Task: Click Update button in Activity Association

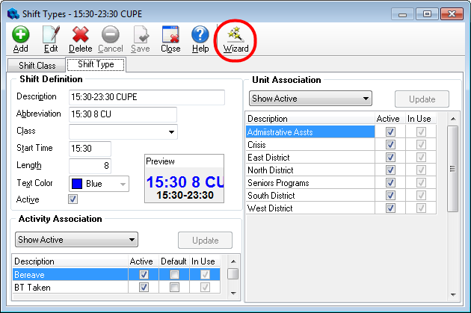Action: pyautogui.click(x=204, y=240)
